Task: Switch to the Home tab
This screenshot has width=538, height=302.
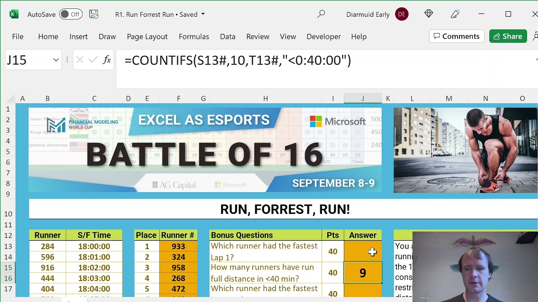Action: tap(48, 36)
